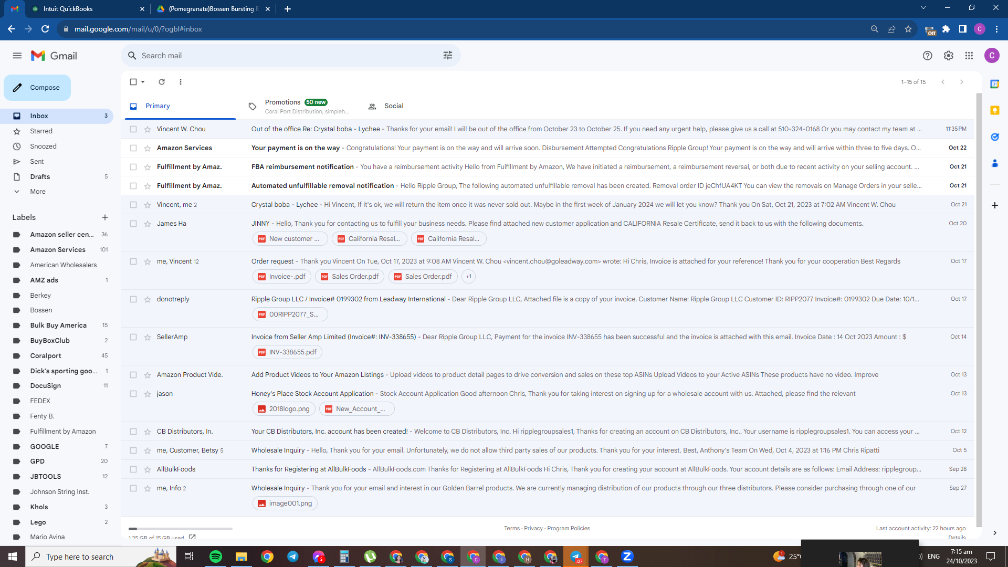Click the inbox vertical scrollbar

click(979, 310)
